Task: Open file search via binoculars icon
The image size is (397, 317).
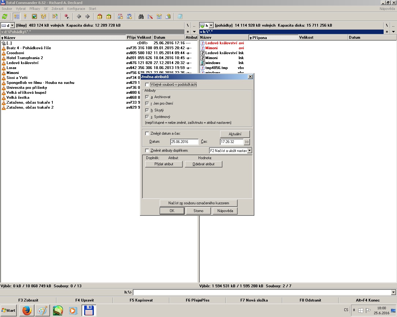Action: click(141, 16)
